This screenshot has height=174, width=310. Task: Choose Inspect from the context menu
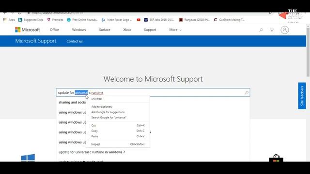click(x=118, y=144)
